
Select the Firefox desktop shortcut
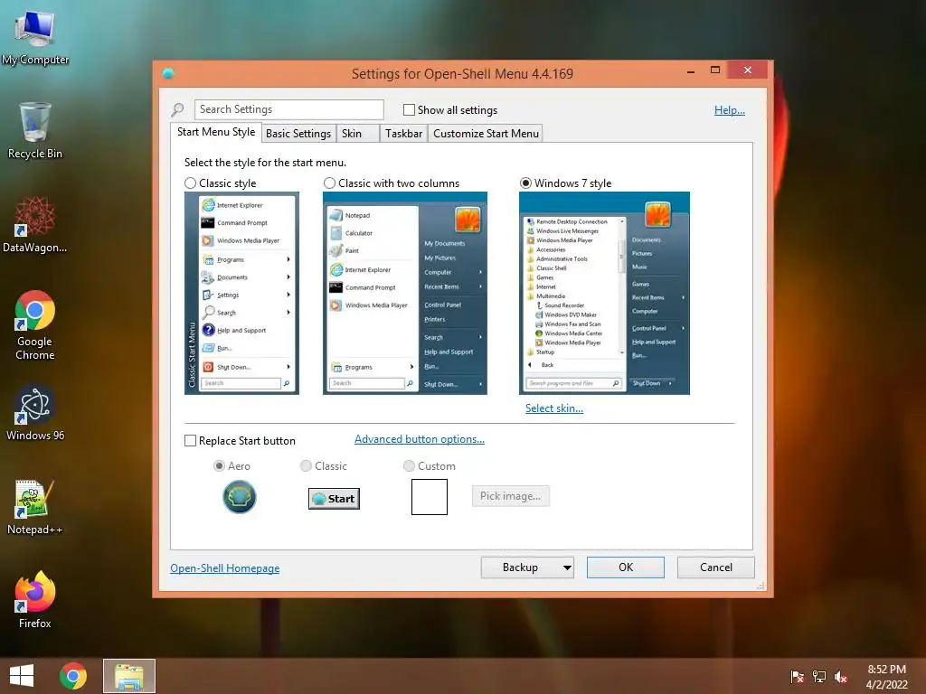pos(35,600)
